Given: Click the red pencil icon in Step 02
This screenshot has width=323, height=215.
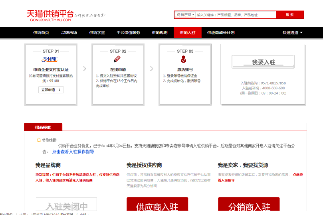Looking at the screenshot, I should [117, 59].
